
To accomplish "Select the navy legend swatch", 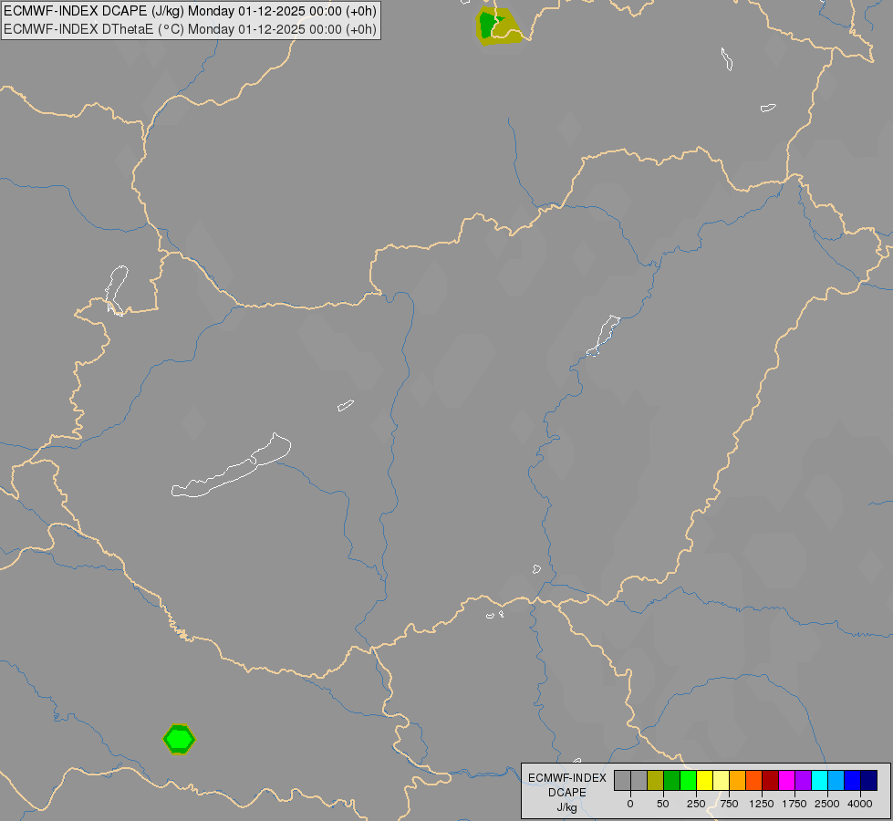I will click(x=869, y=781).
